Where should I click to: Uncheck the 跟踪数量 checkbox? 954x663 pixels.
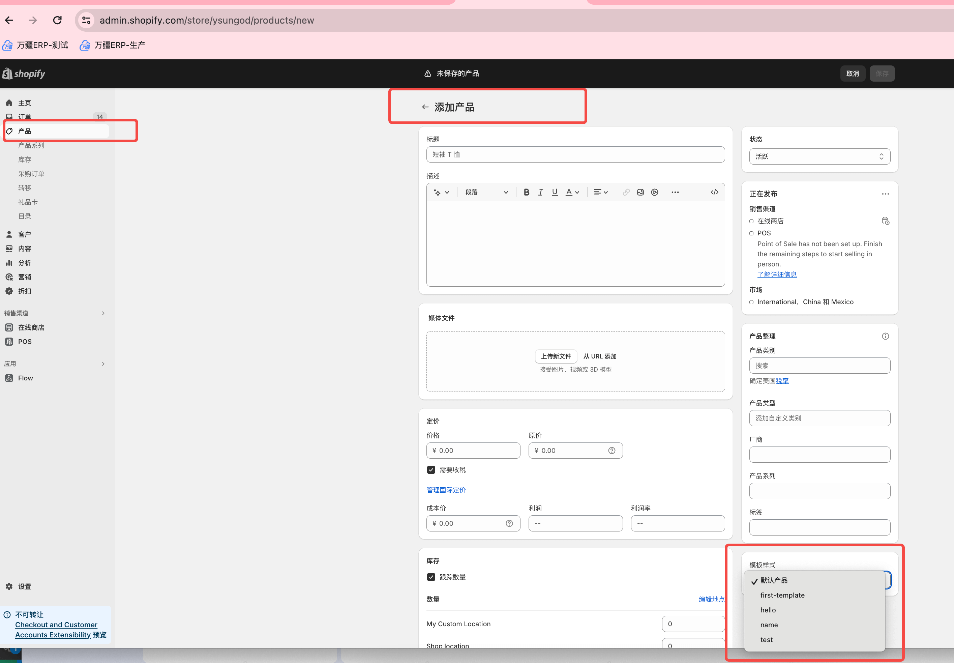(x=431, y=577)
